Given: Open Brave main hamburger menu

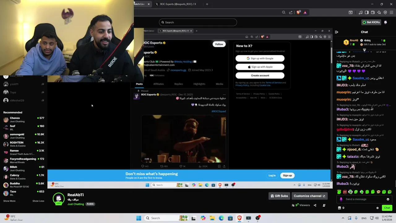Looking at the screenshot, I should pos(391,12).
